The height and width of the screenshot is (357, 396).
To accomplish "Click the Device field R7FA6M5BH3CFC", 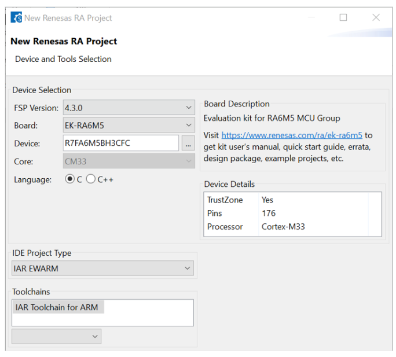I will [x=121, y=143].
